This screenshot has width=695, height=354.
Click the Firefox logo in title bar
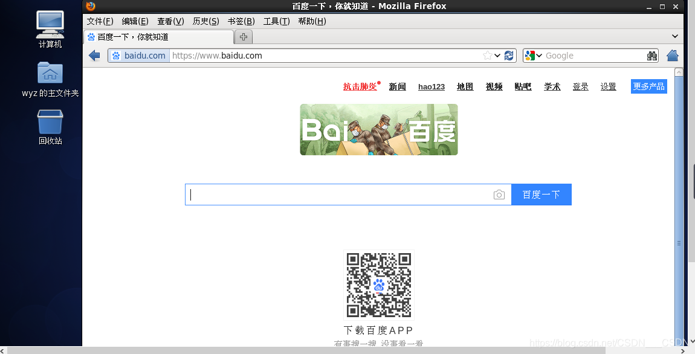pyautogui.click(x=91, y=6)
